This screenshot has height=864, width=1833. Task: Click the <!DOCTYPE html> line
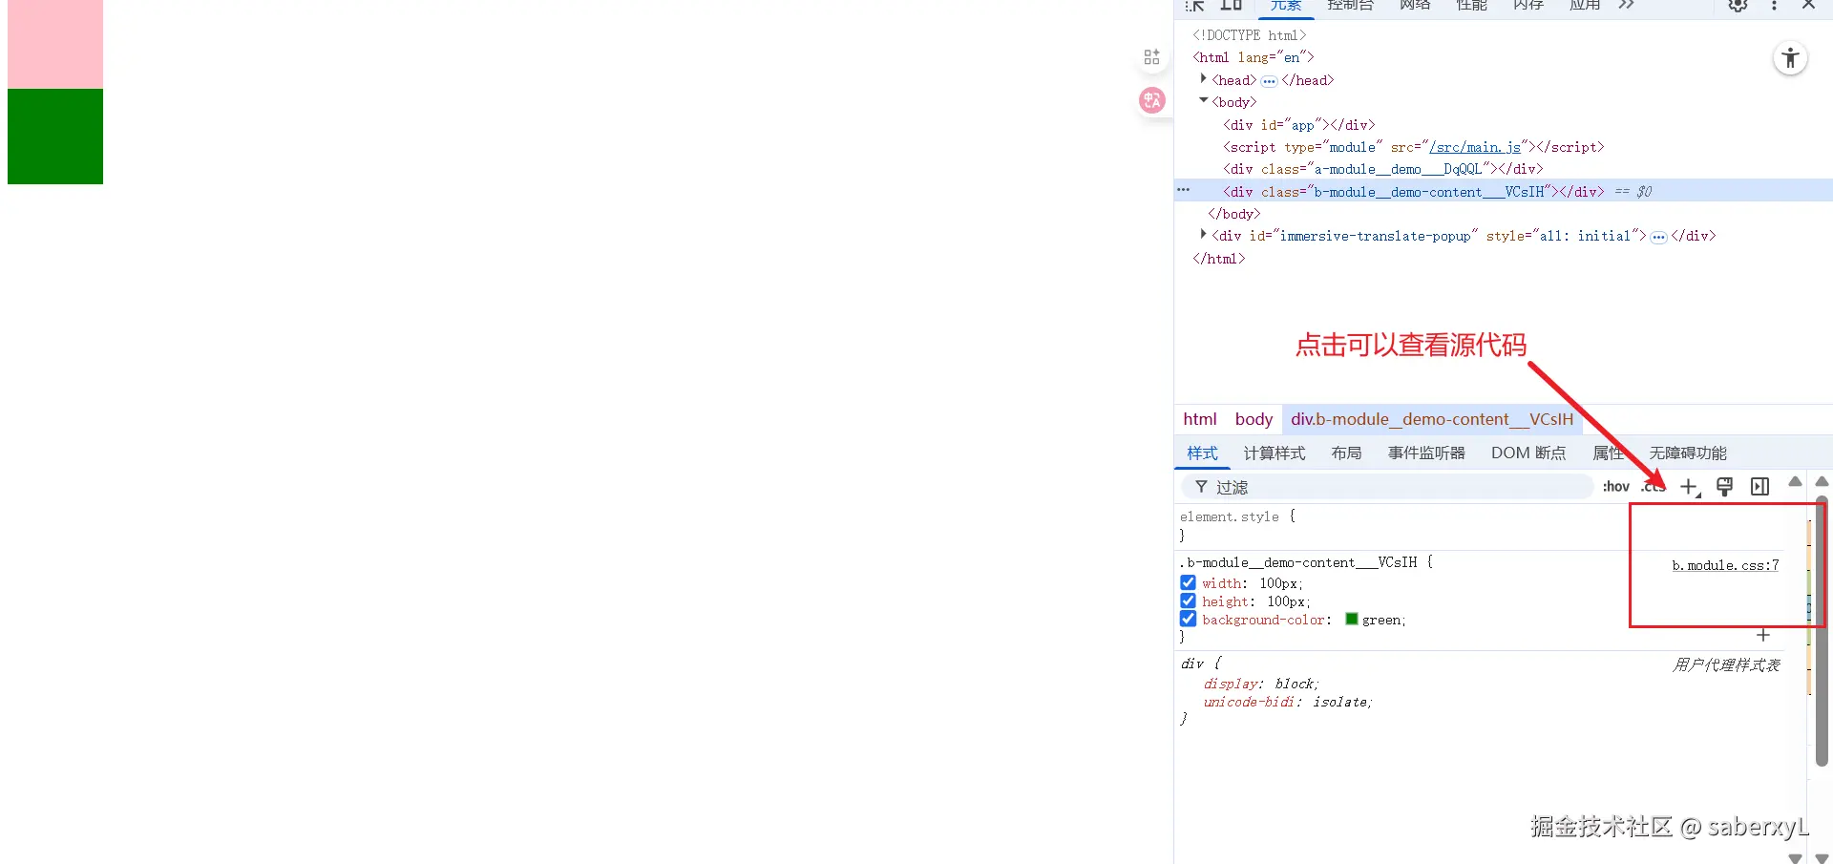tap(1250, 35)
